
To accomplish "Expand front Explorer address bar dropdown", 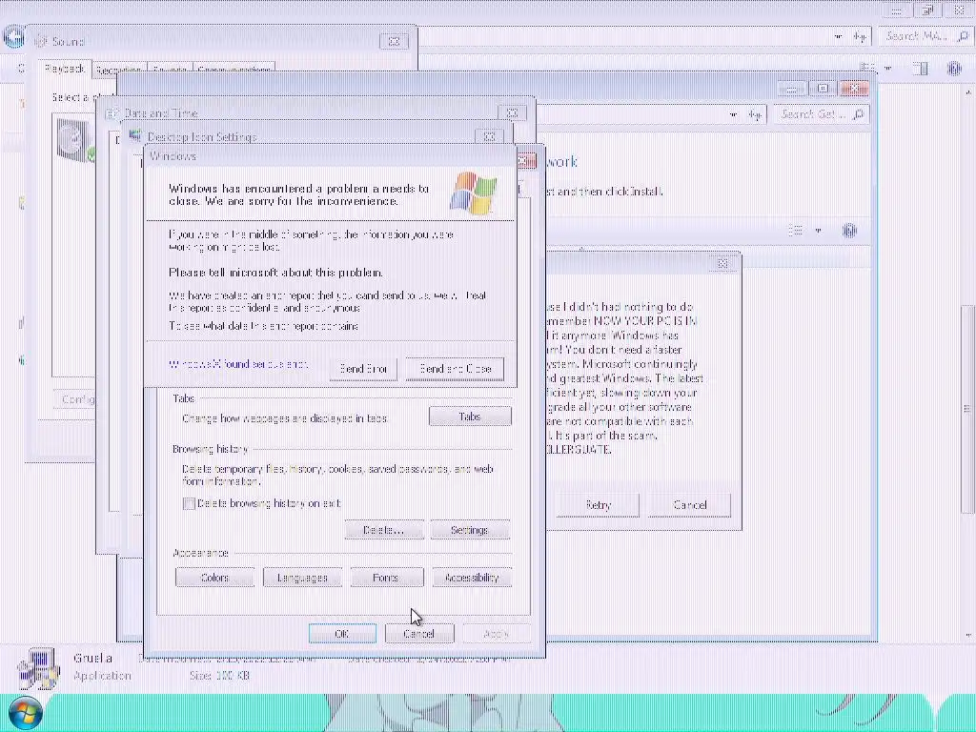I will coord(733,114).
